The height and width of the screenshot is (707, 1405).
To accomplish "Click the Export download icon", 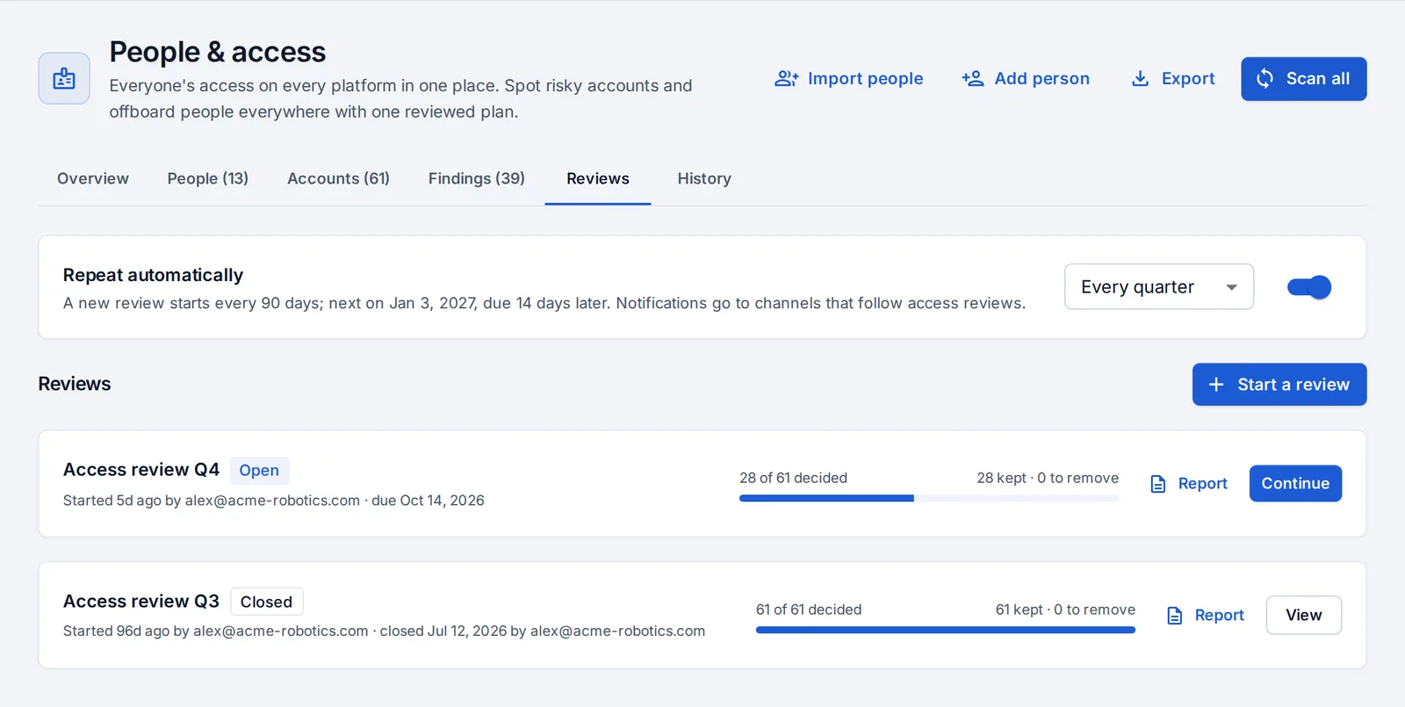I will 1140,79.
